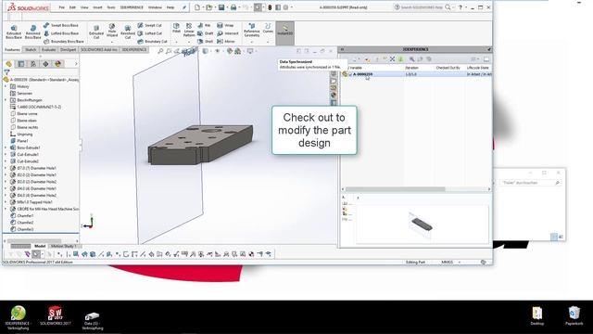Open the Hole Wizard tool
This screenshot has height=334, width=593.
click(112, 31)
